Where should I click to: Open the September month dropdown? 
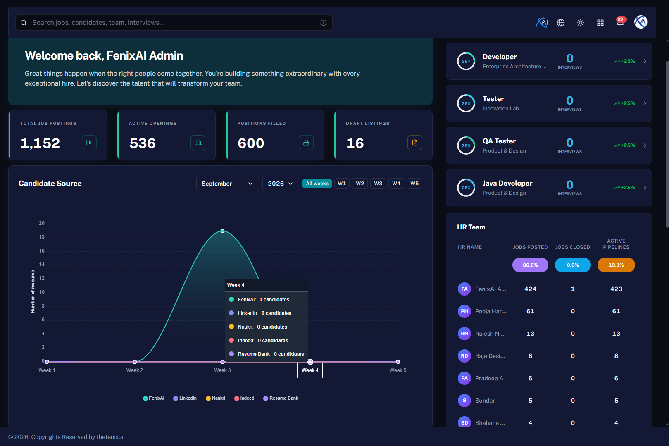click(x=227, y=184)
